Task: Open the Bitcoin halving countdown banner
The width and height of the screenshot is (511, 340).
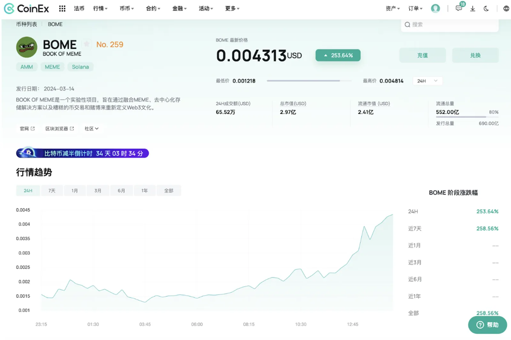Action: point(82,153)
